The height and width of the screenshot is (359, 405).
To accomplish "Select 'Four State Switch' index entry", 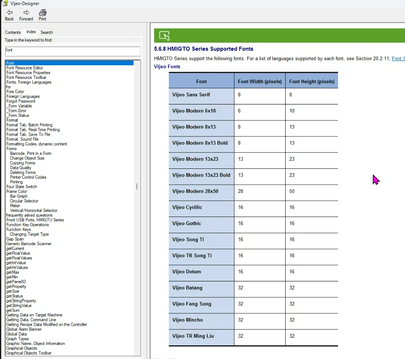I will point(22,187).
